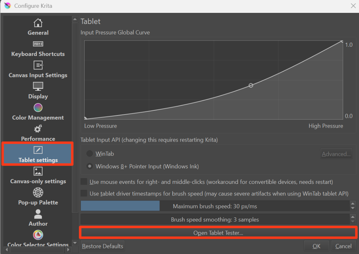Enable tablet driver timestamps for brush speed
The height and width of the screenshot is (254, 359).
coord(84,193)
